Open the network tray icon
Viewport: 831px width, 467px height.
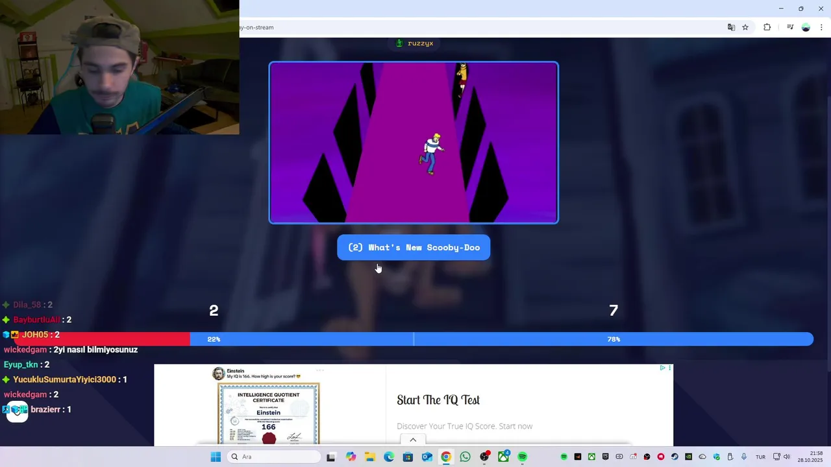coord(776,457)
